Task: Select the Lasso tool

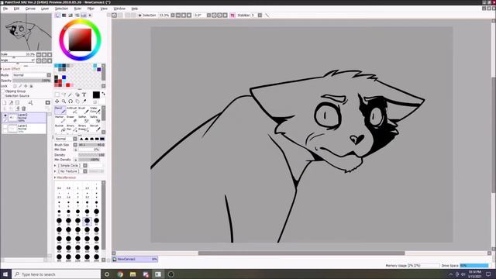Action: (64, 95)
